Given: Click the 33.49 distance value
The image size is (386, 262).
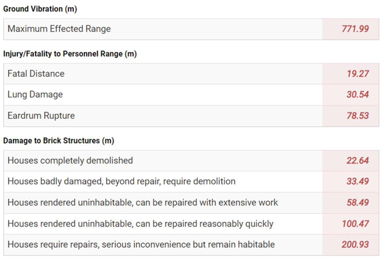Looking at the screenshot, I should click(x=357, y=181).
